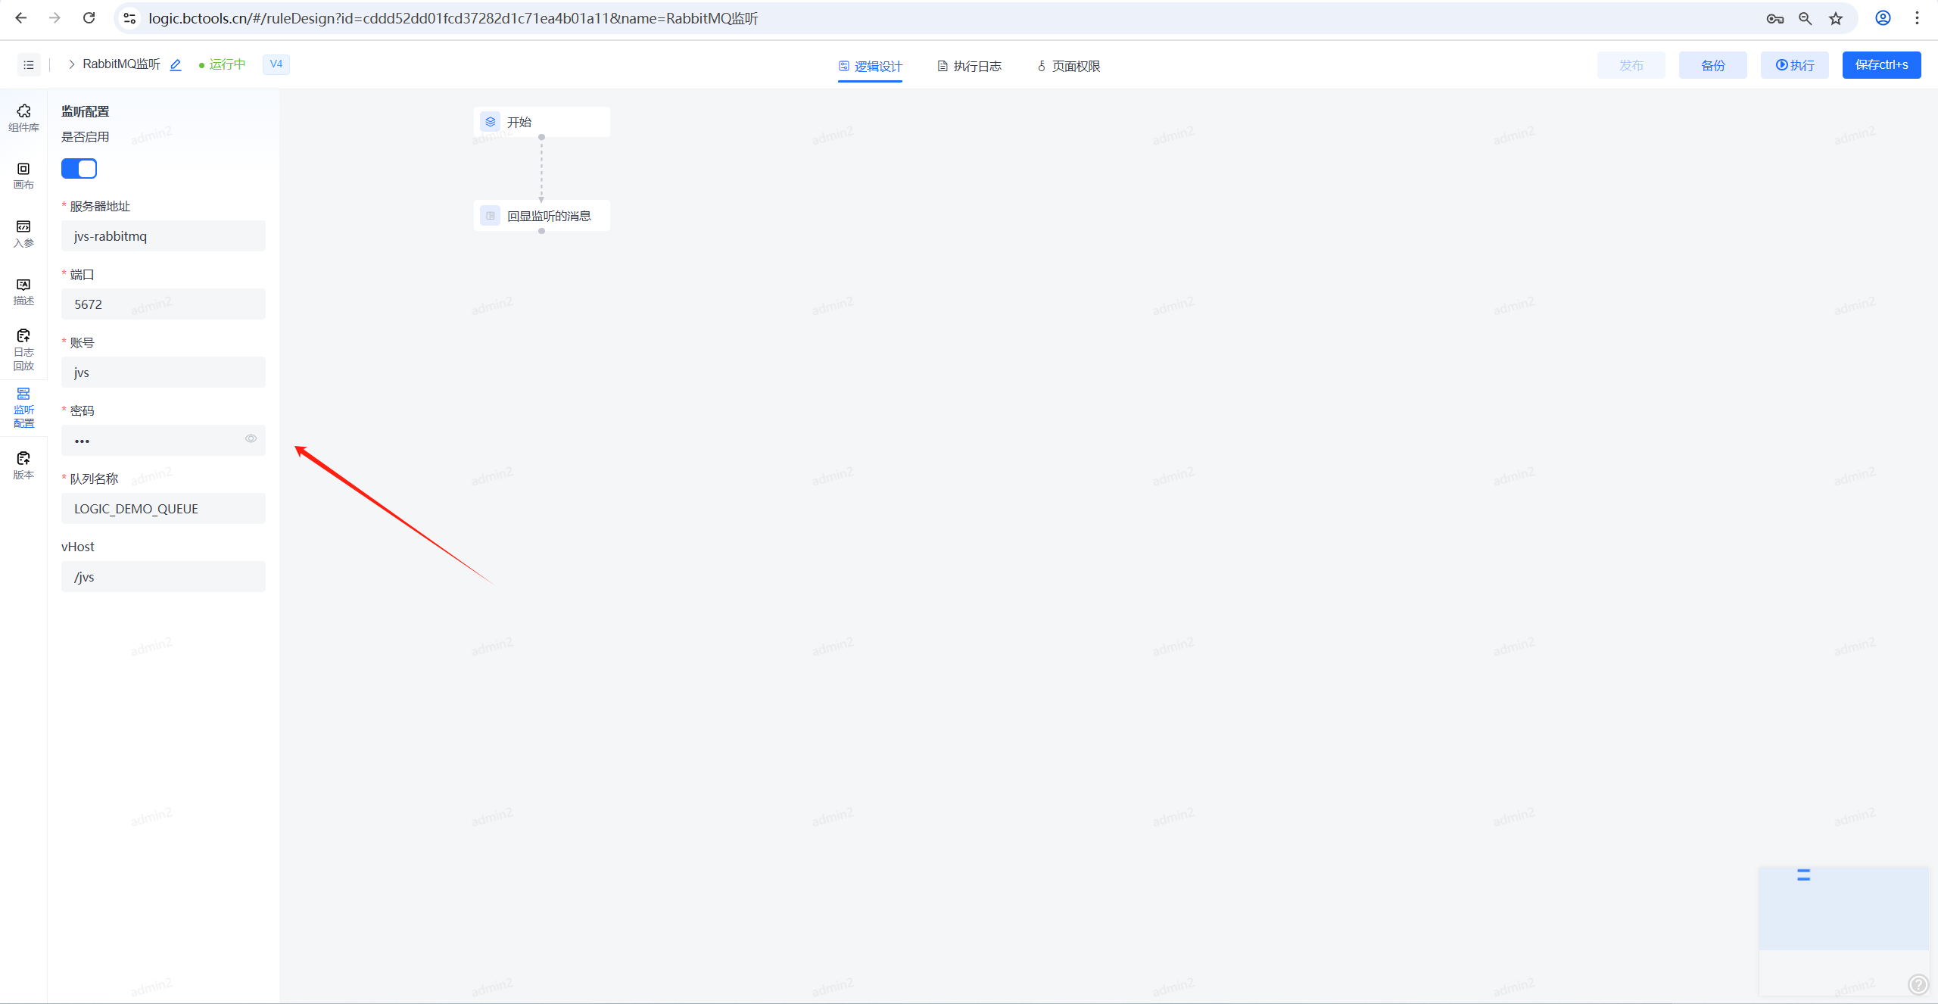Viewport: 1938px width, 1004px height.
Task: Open the 入参 input parameters panel icon
Action: point(23,233)
